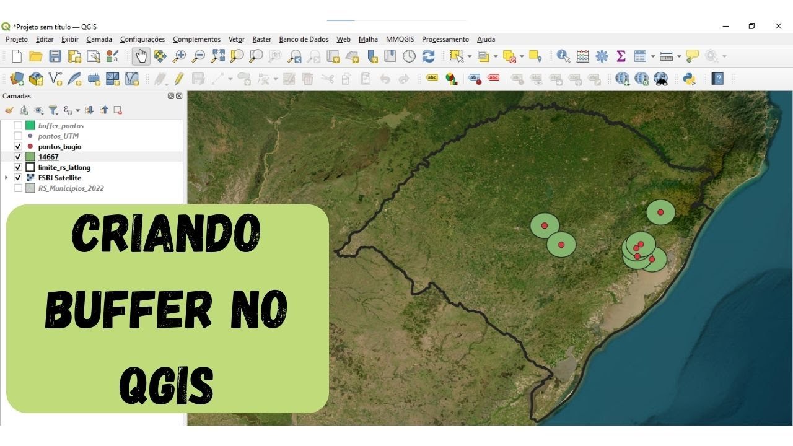Click the Expand All icon in Camadas
This screenshot has width=793, height=446.
[x=89, y=110]
